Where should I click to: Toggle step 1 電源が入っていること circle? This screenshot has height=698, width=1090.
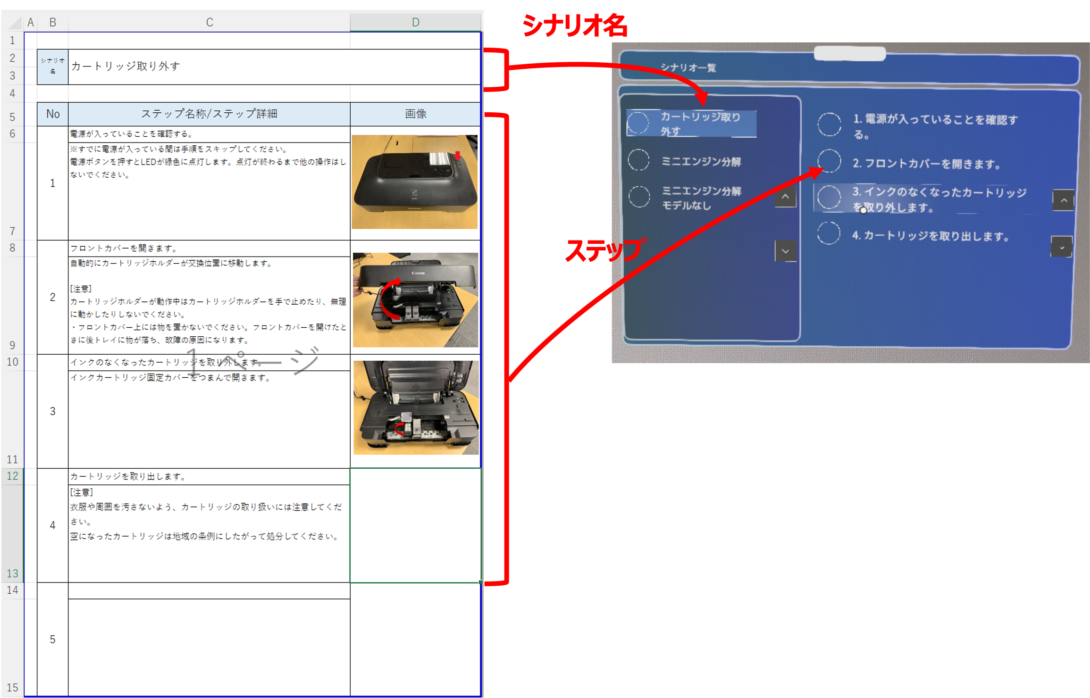click(x=829, y=125)
